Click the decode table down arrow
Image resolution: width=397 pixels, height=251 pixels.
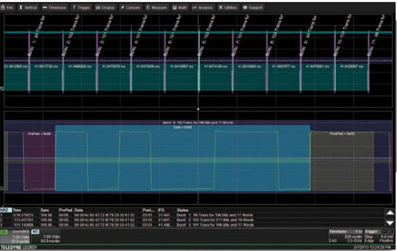pyautogui.click(x=390, y=223)
